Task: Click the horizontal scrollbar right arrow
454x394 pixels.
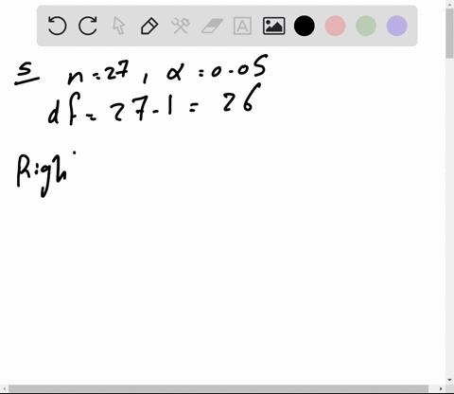Action: (441, 388)
